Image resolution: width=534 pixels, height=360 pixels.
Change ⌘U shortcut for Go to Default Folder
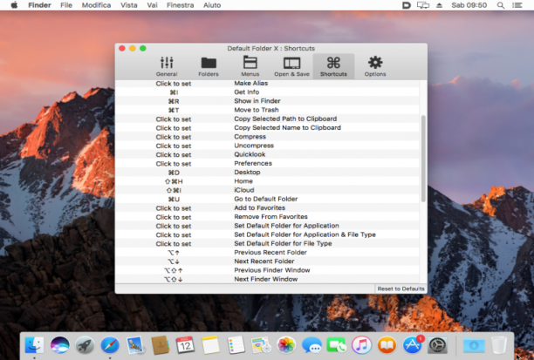[174, 199]
